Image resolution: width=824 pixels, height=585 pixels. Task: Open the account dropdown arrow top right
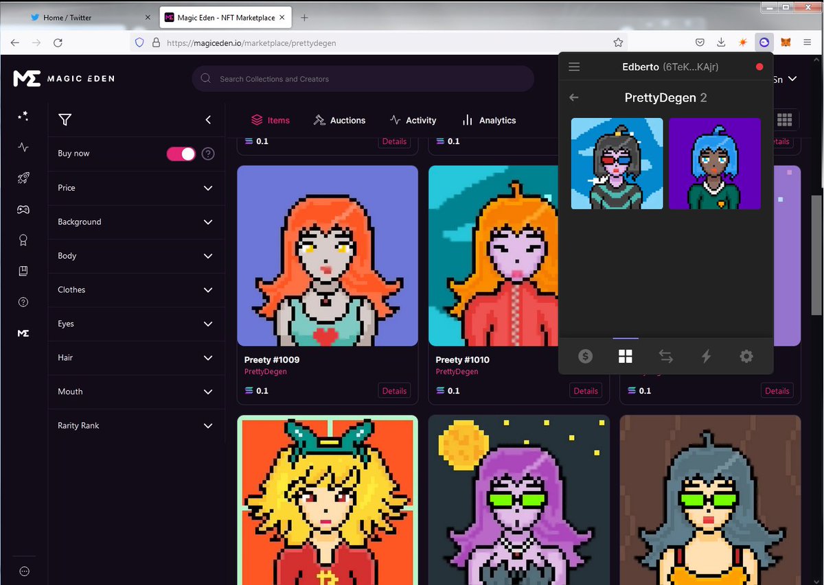(x=792, y=79)
